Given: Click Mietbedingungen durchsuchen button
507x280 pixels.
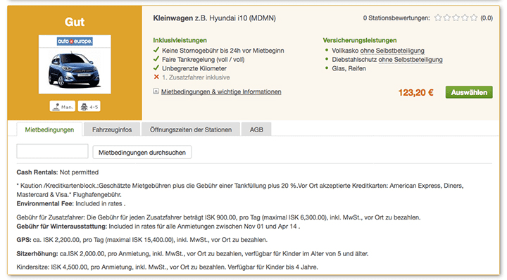Looking at the screenshot, I should pyautogui.click(x=142, y=153).
